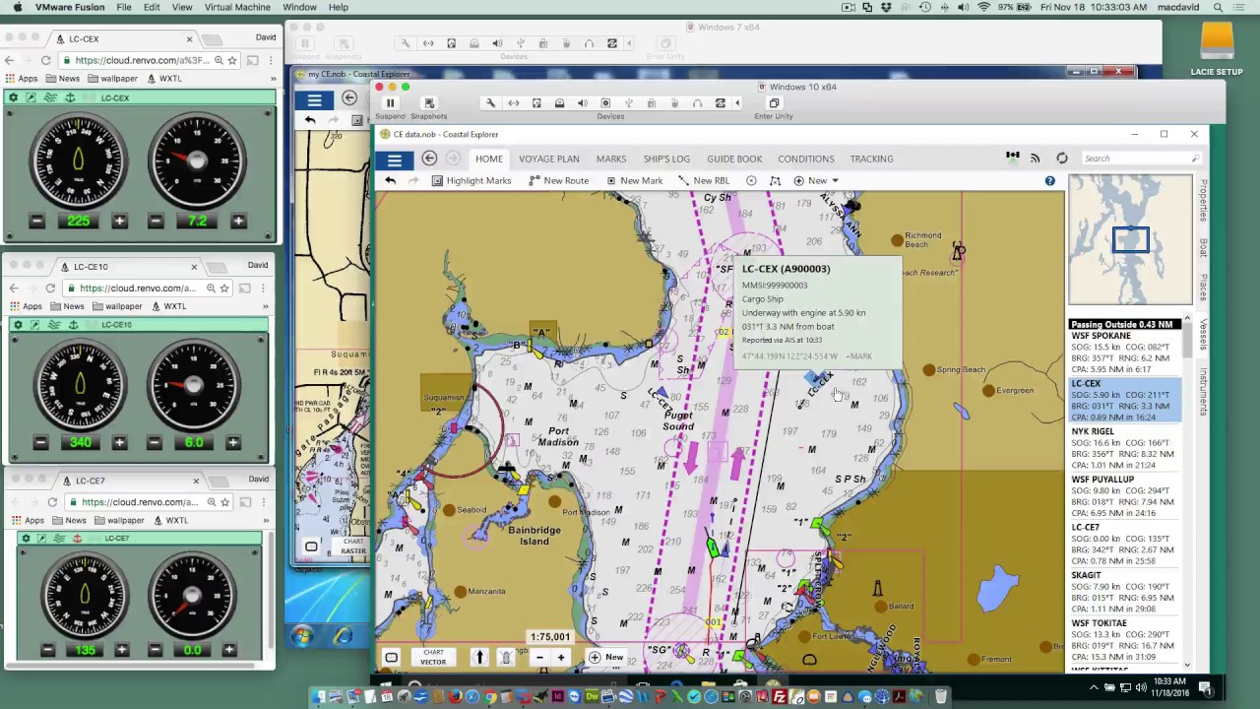The image size is (1260, 709).
Task: Expand the Vessels side panel tab
Action: pyautogui.click(x=1203, y=335)
